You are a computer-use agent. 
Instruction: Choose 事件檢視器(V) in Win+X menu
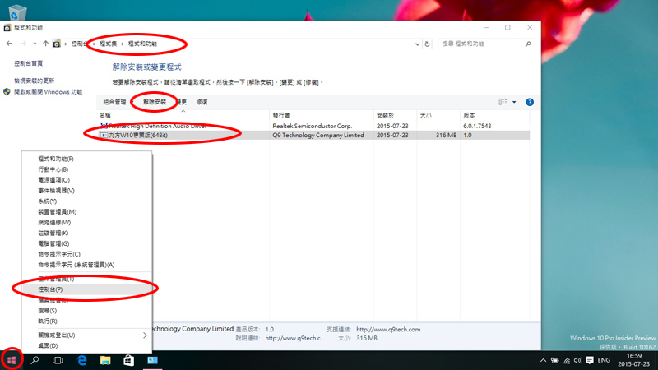click(87, 191)
